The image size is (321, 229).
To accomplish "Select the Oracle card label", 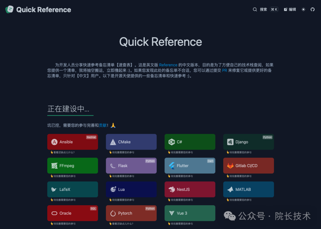I will (65, 213).
